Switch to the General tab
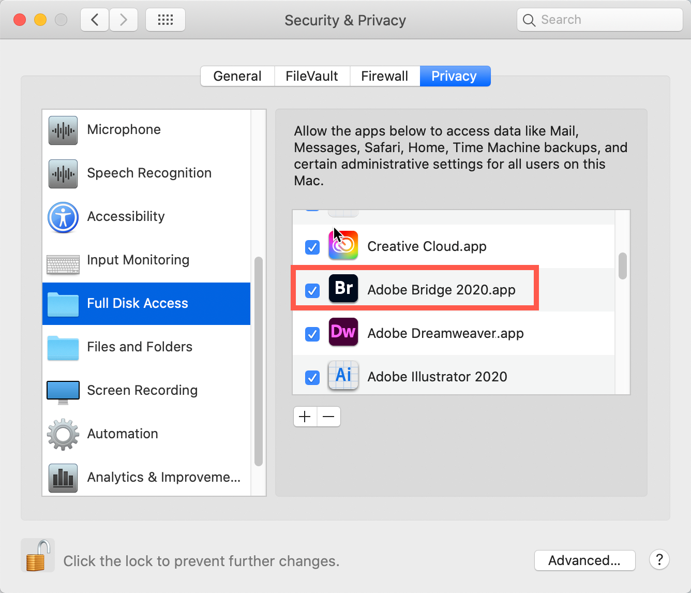Screen dimensions: 691x593 point(237,76)
